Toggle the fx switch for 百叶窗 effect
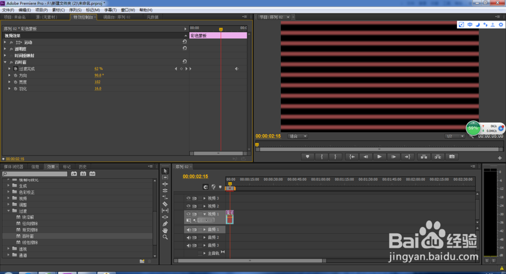 tap(11, 62)
